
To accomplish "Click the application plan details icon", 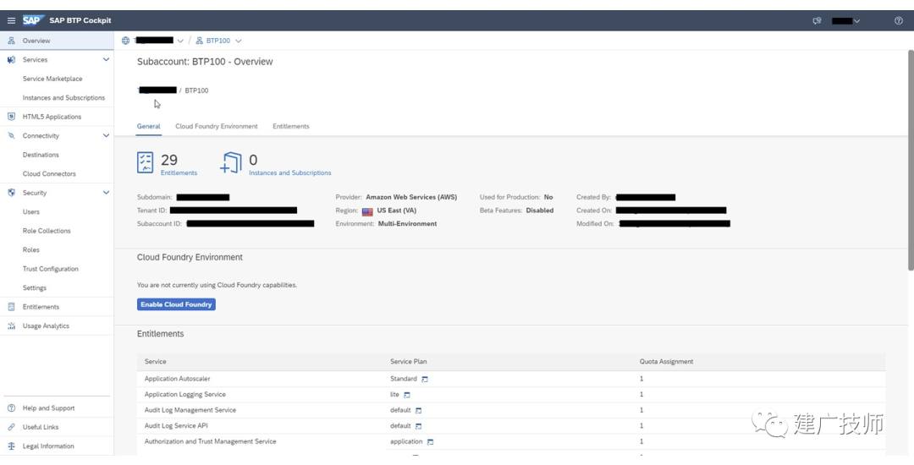I will [430, 441].
